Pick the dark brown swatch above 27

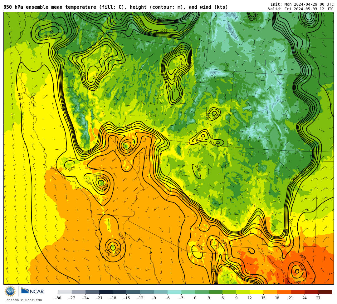325,292
